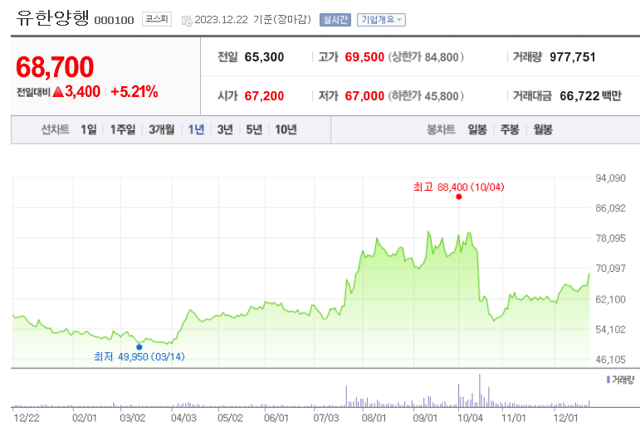Click the red 최고 marker dot
The width and height of the screenshot is (640, 436).
pos(459,196)
